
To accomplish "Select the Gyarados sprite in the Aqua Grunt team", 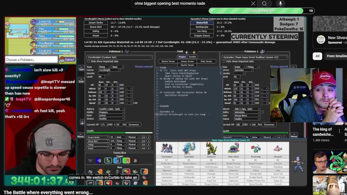I will [189, 149].
